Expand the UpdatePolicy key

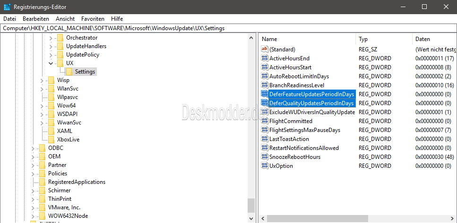[51, 55]
